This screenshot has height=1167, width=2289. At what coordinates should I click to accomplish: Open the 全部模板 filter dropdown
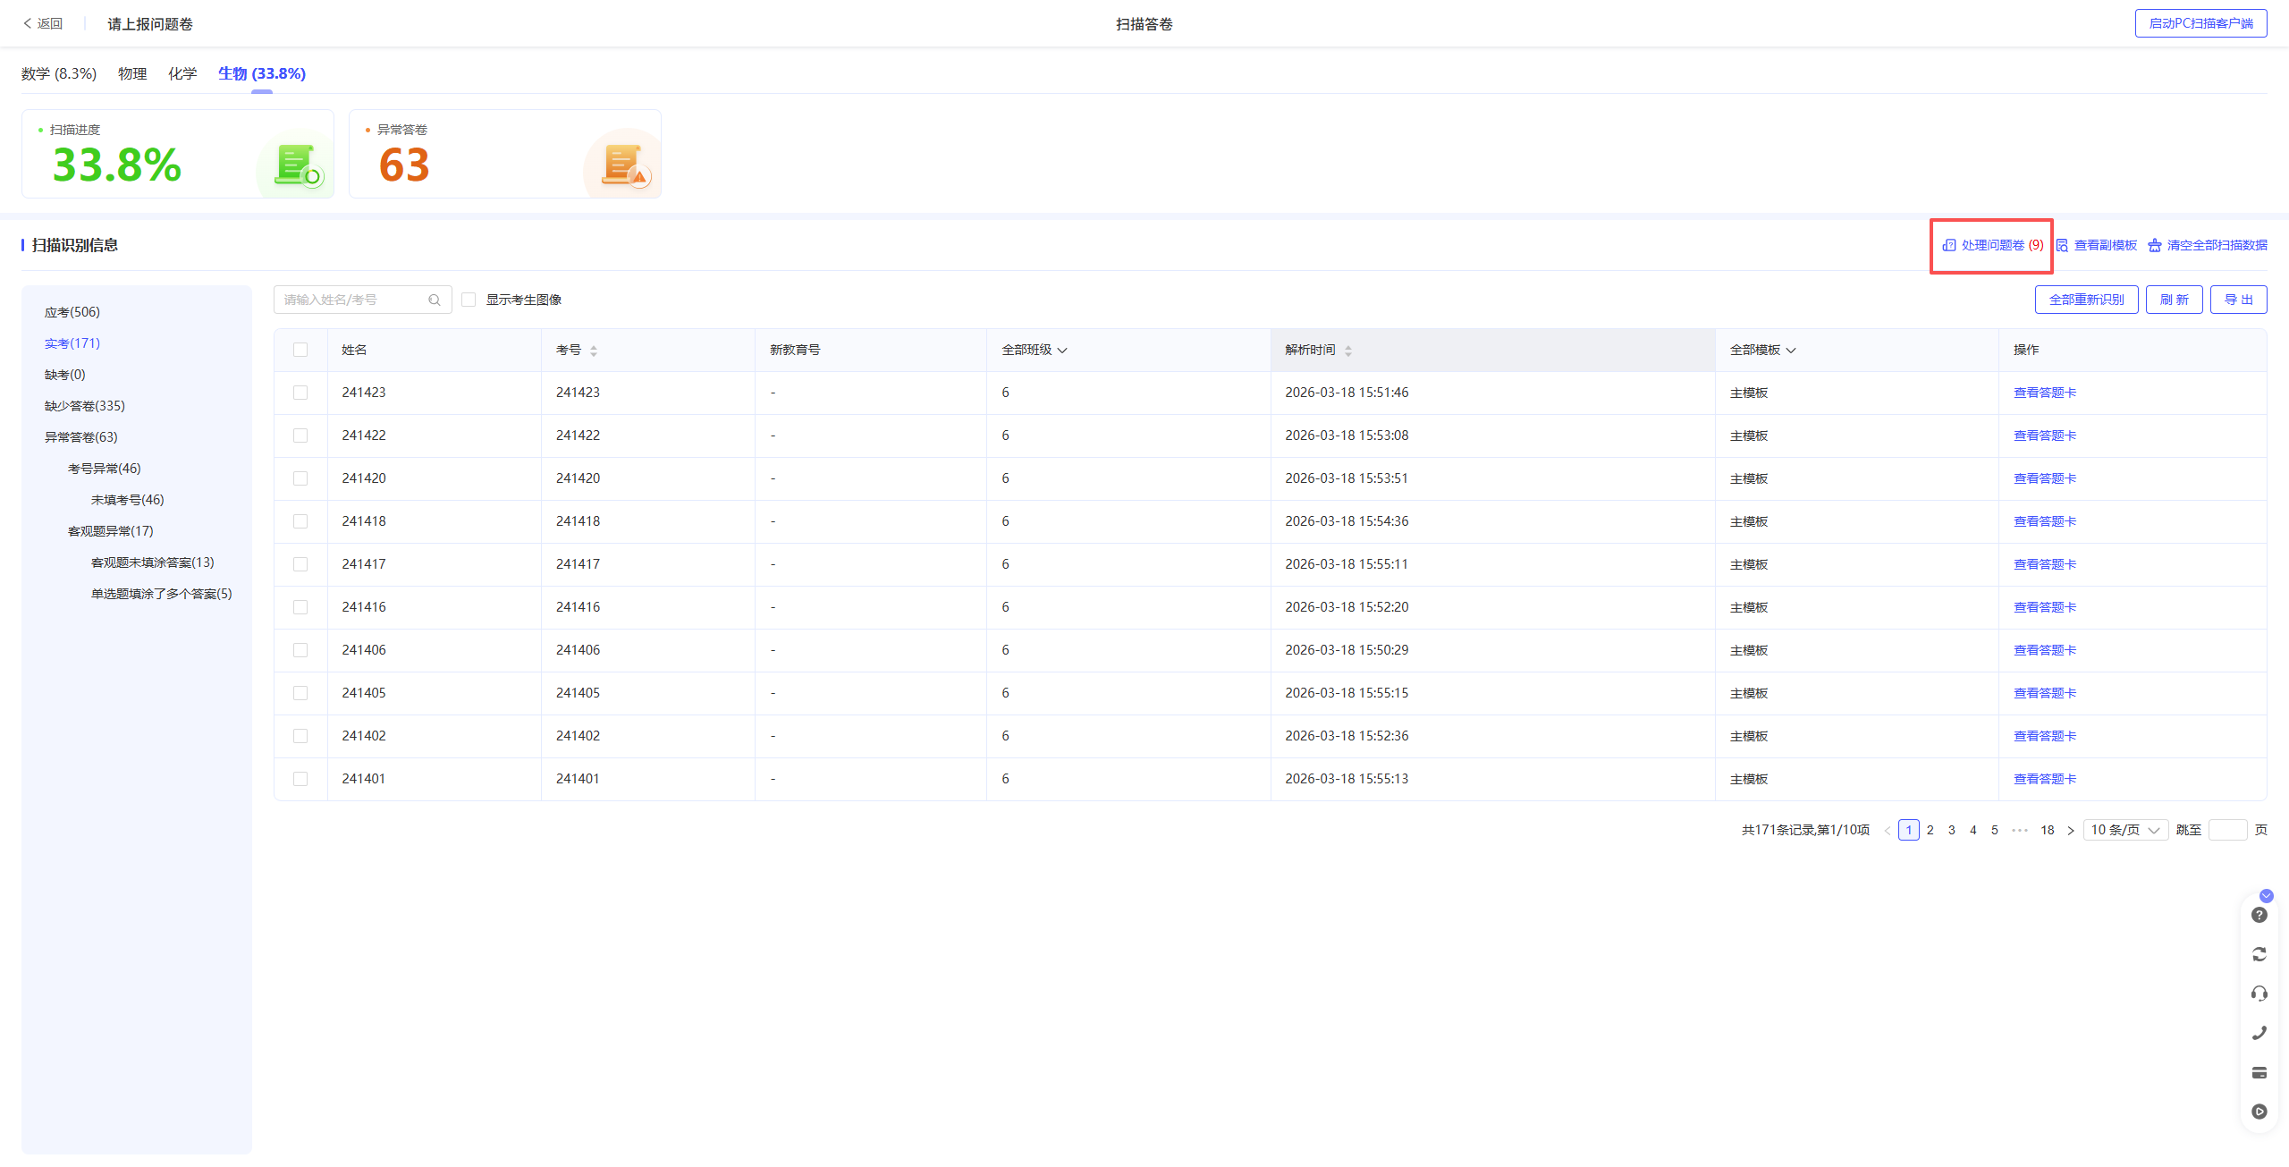tap(1762, 350)
